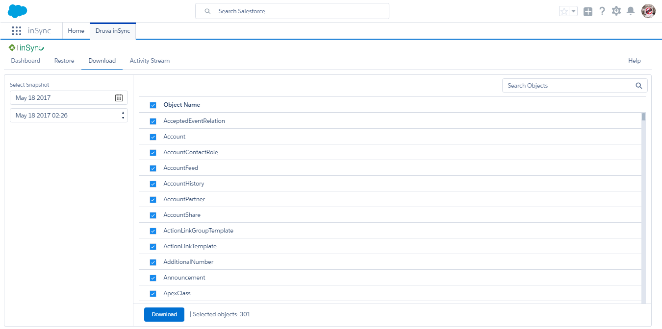Click the Search Objects magnifier icon

tap(639, 86)
